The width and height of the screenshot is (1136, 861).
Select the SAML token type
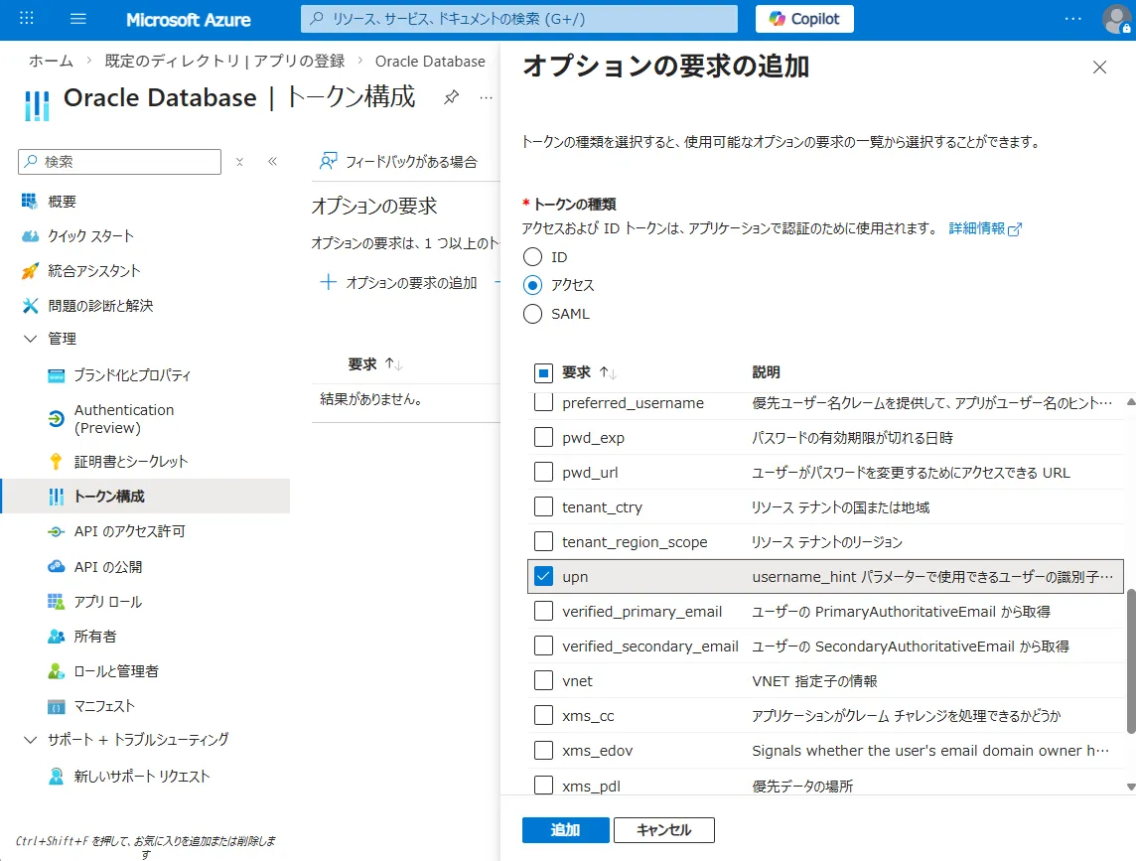(532, 313)
